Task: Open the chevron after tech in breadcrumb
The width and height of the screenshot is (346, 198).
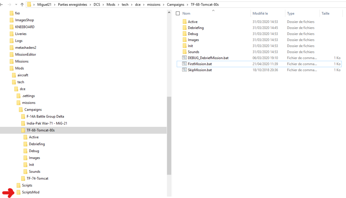Action: (x=132, y=4)
